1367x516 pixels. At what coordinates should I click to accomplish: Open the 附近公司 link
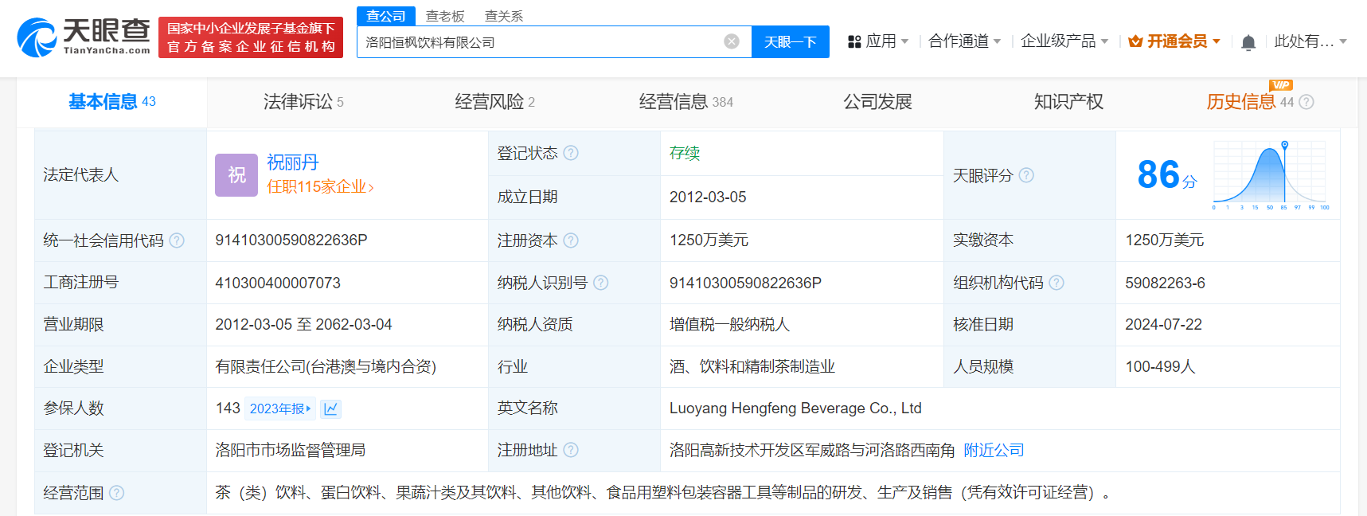pyautogui.click(x=994, y=450)
